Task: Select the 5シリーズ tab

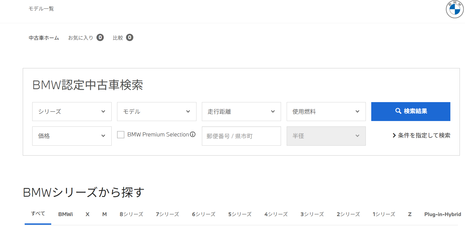Action: pos(240,214)
